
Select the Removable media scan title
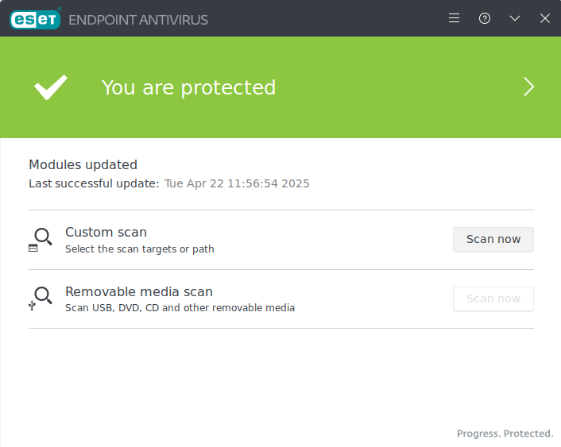[x=139, y=291]
